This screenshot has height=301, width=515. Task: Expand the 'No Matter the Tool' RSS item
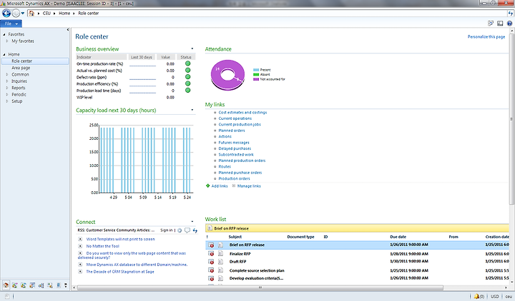pyautogui.click(x=80, y=246)
